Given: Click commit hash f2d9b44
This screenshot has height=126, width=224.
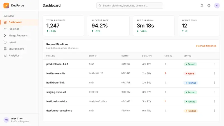Looking at the screenshot, I should [126, 111].
